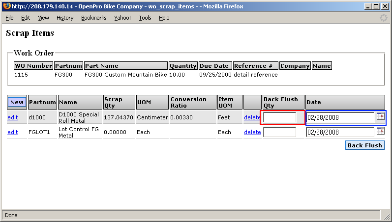Viewport: 392px width, 222px height.
Task: Open the Tools menu
Action: point(145,18)
